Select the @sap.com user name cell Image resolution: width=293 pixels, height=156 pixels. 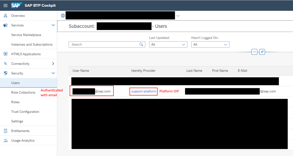click(92, 91)
